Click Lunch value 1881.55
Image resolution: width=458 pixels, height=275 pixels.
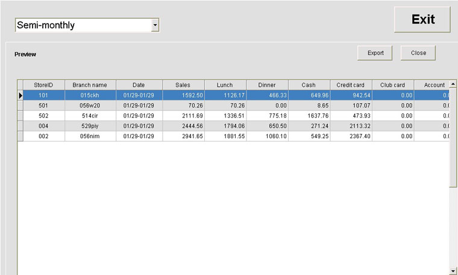pyautogui.click(x=225, y=136)
